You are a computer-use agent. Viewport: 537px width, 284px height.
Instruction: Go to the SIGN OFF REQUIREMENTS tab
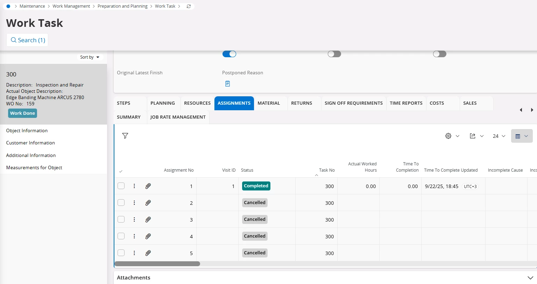354,103
